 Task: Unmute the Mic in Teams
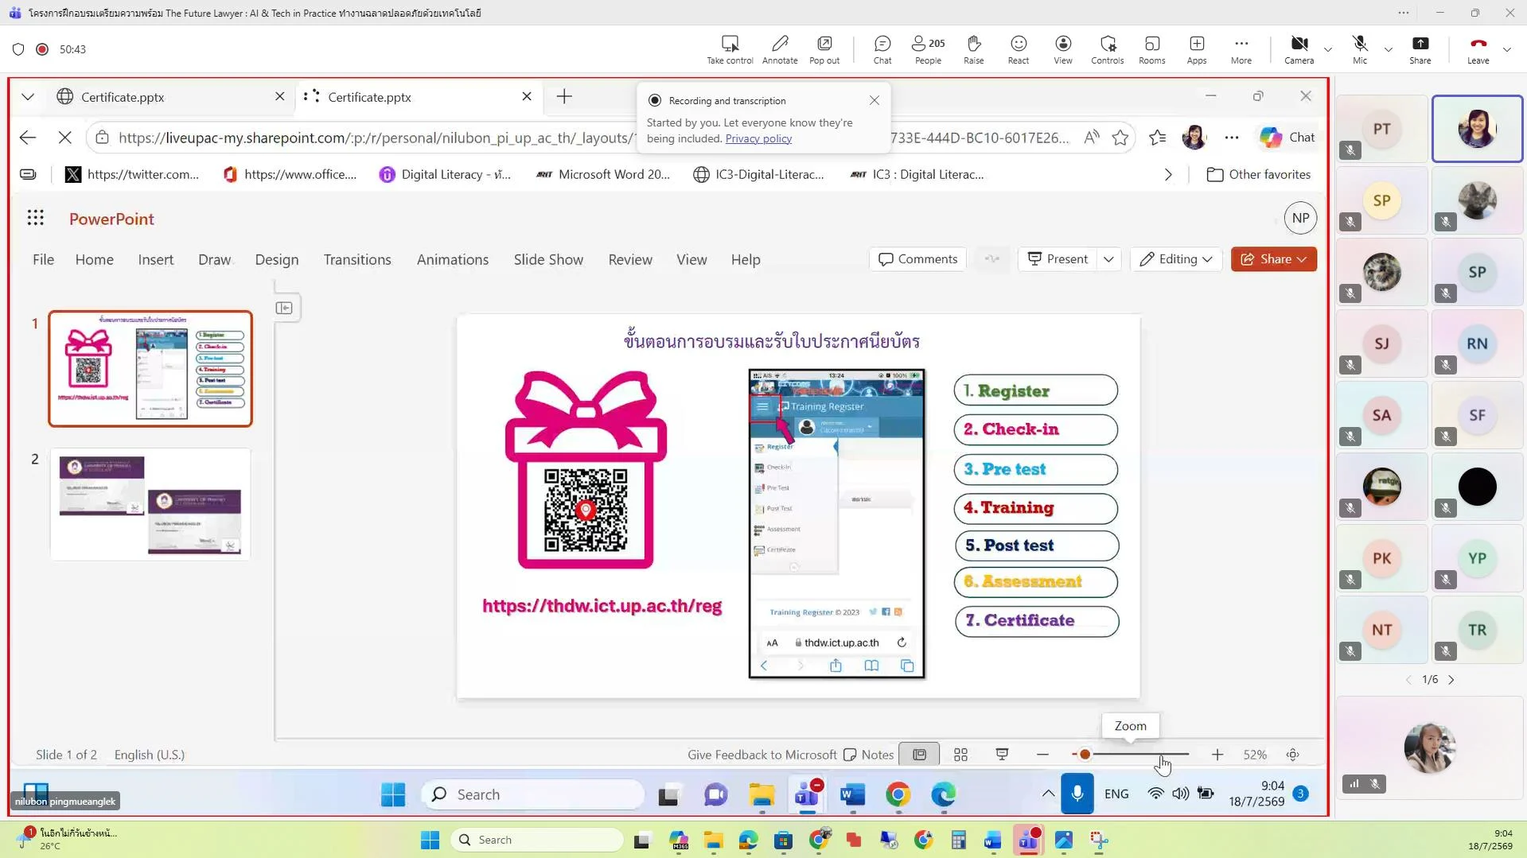pos(1359,49)
